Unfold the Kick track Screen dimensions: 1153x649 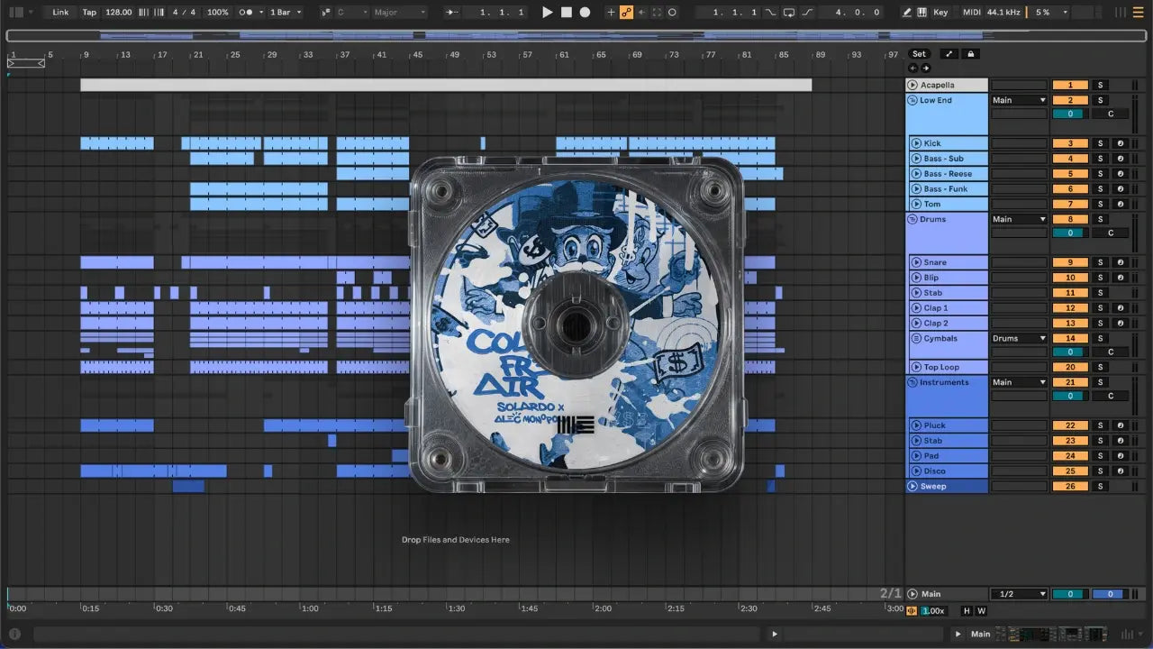tap(915, 143)
